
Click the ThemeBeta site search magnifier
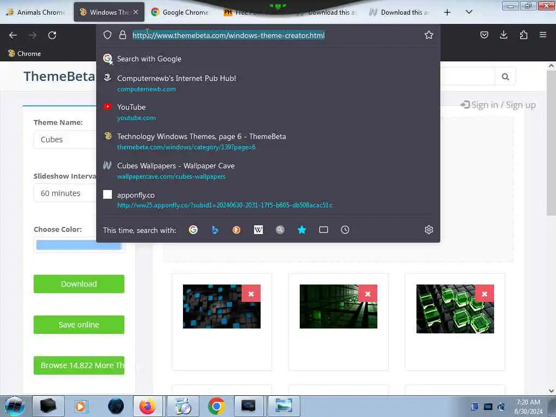tap(506, 77)
